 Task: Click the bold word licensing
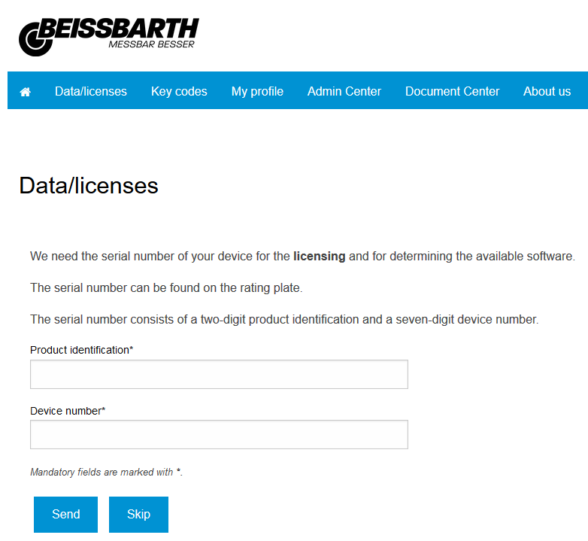pyautogui.click(x=319, y=257)
